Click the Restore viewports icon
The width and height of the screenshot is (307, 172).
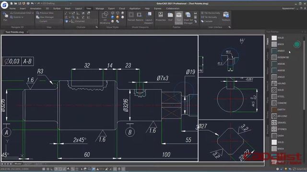coord(140,16)
